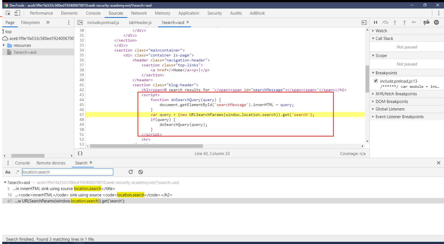
Task: Switch to labHeader.js editor tab
Action: tap(140, 23)
